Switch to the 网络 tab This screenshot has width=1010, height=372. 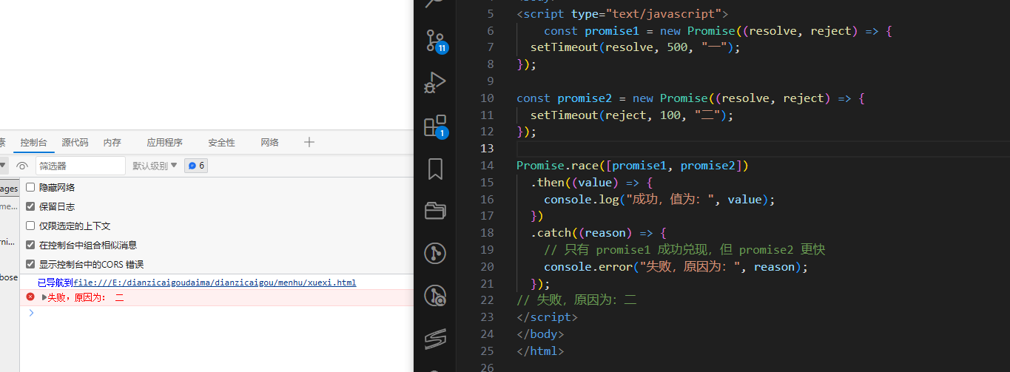pos(269,143)
